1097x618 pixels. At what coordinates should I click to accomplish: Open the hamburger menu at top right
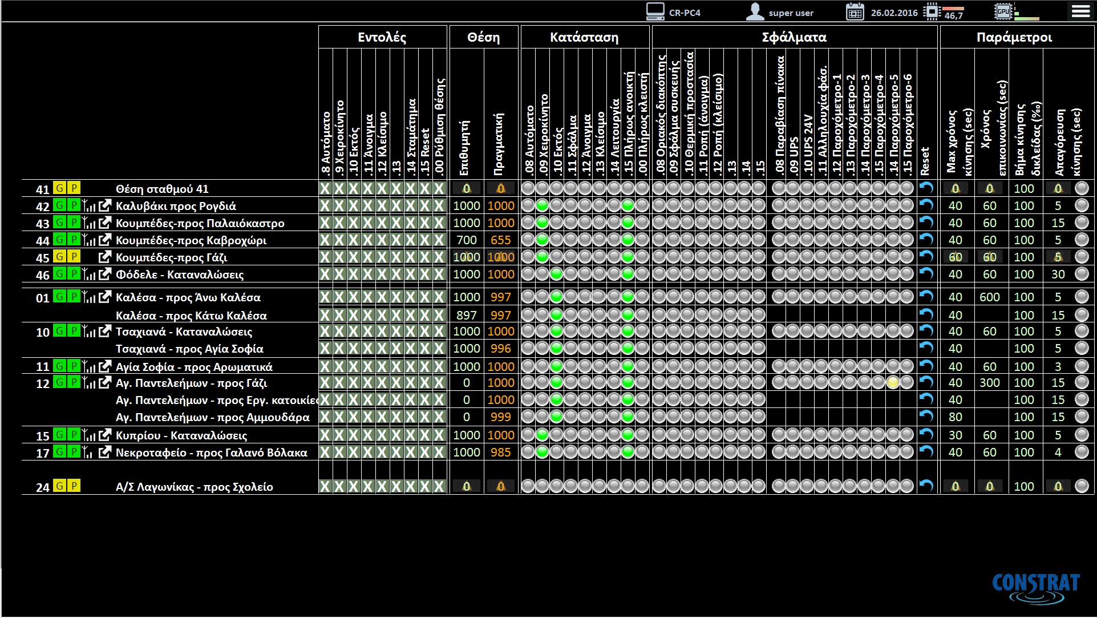(x=1080, y=11)
